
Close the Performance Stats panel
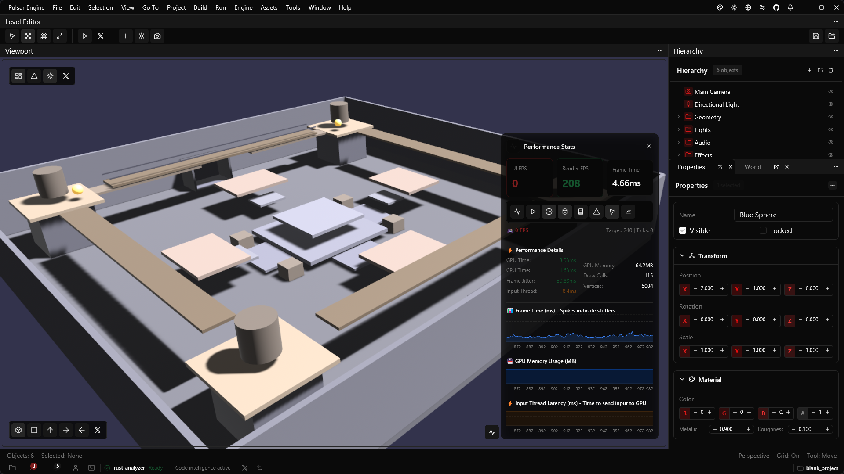[x=649, y=146]
